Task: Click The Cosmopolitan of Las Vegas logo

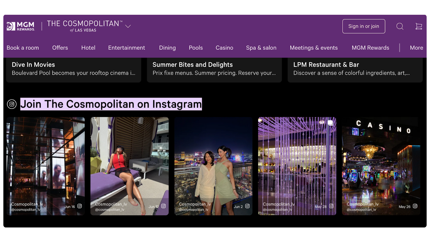Action: (x=84, y=26)
